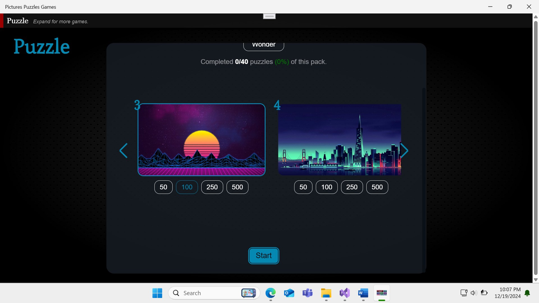Open Word from the taskbar
539x303 pixels.
(x=363, y=293)
